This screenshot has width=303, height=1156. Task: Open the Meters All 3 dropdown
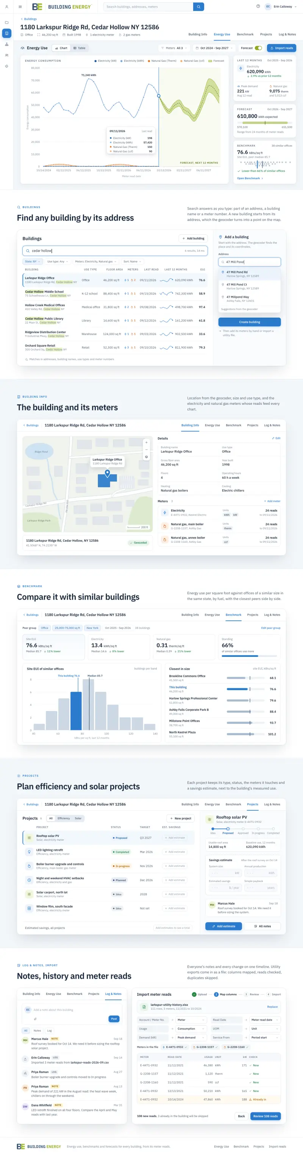(x=174, y=48)
